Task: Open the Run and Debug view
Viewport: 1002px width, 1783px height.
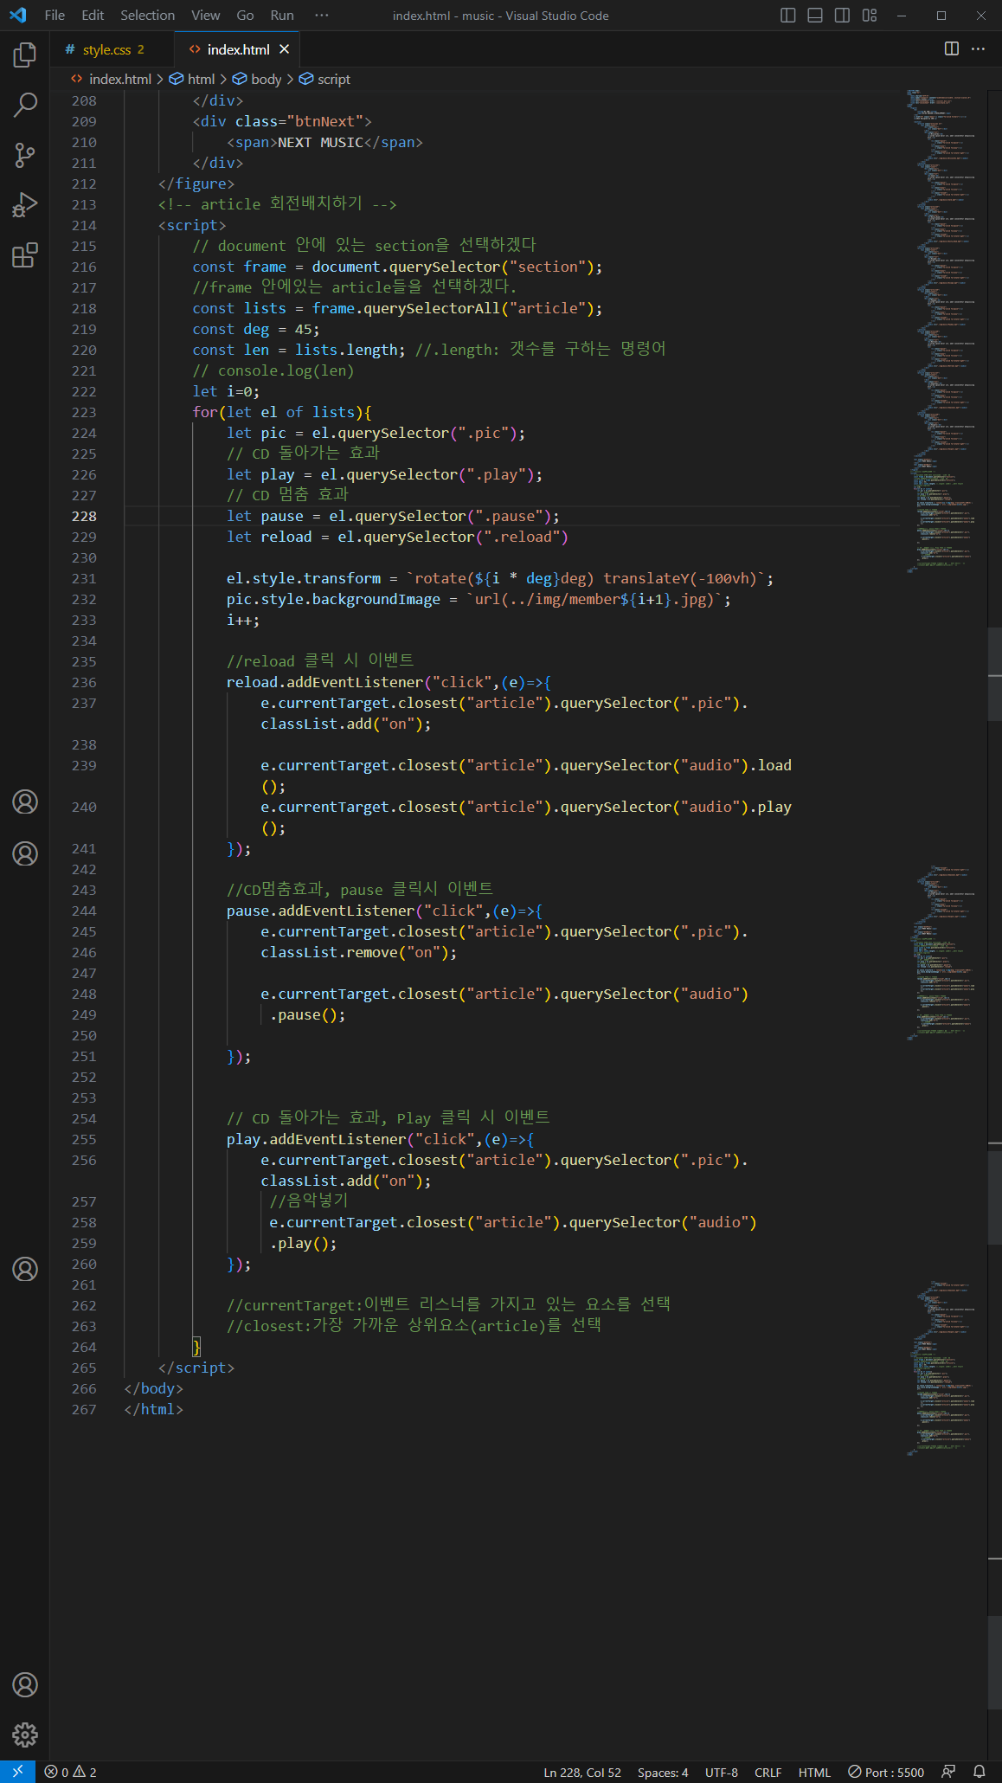Action: tap(25, 205)
